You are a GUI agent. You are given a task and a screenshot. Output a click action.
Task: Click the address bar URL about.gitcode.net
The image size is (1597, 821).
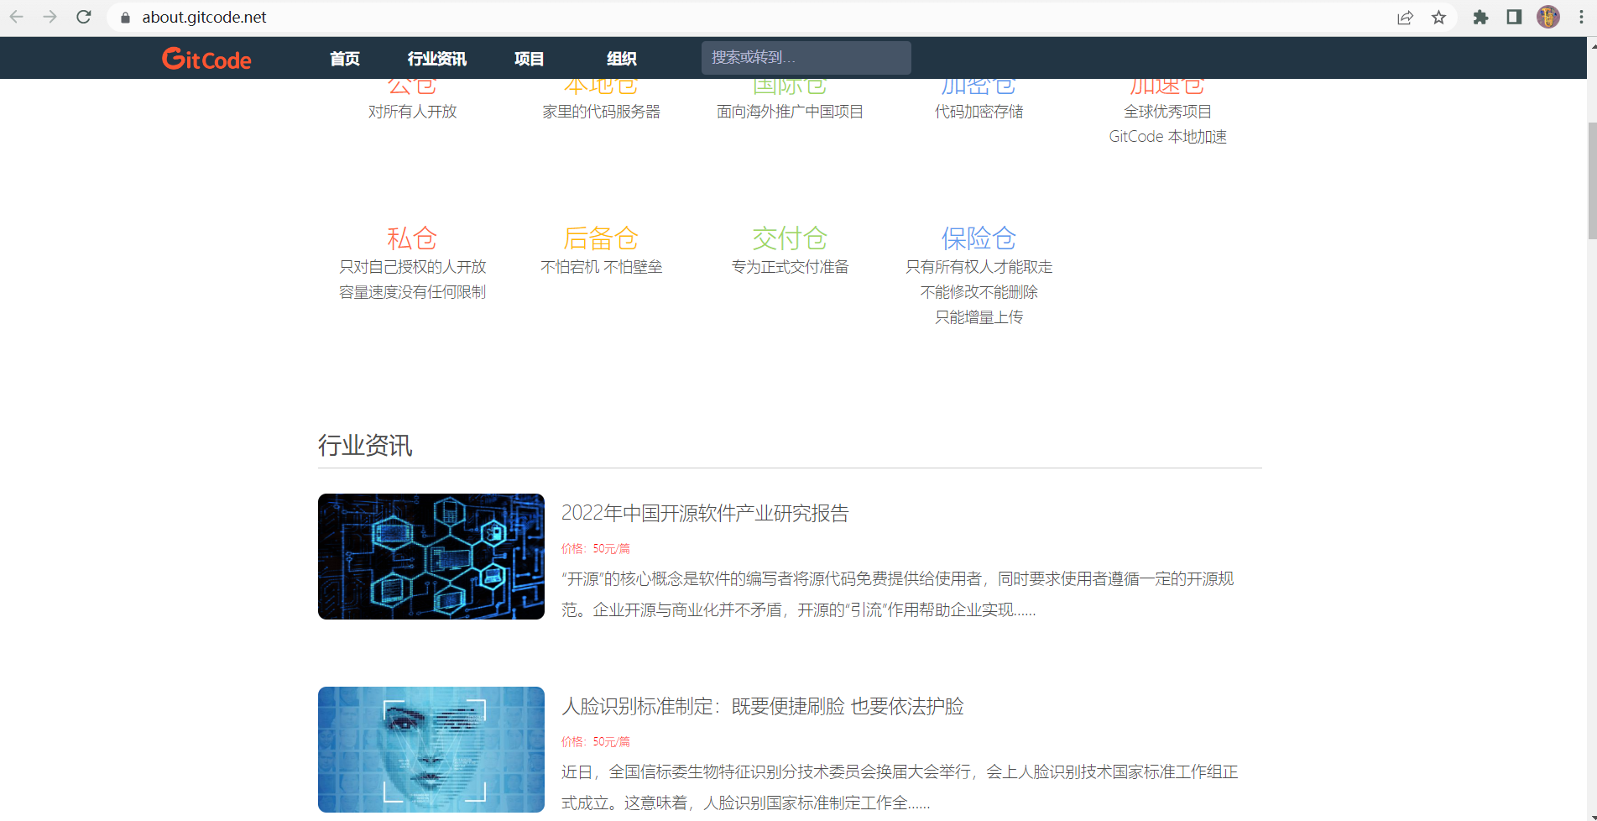pyautogui.click(x=204, y=18)
